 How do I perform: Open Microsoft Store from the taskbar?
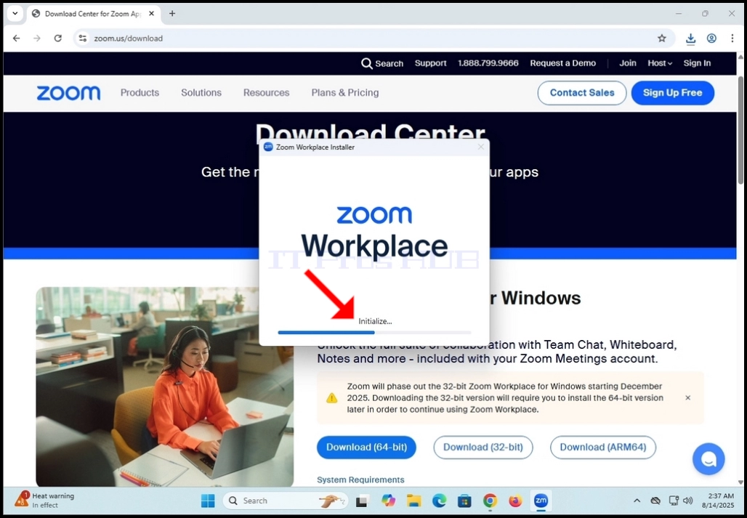coord(464,501)
